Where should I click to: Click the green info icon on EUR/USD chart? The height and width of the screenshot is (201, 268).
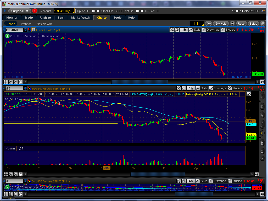click(x=7, y=36)
